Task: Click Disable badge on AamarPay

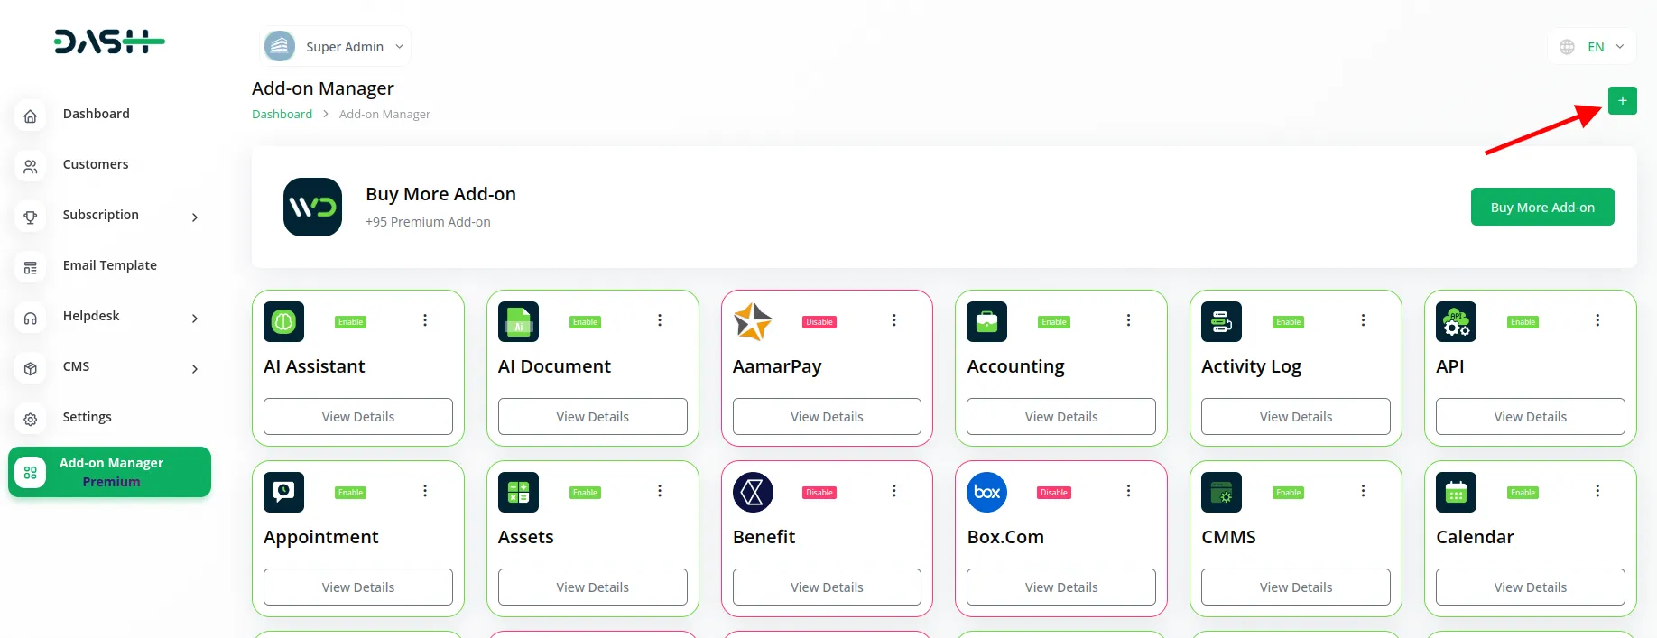Action: [819, 322]
